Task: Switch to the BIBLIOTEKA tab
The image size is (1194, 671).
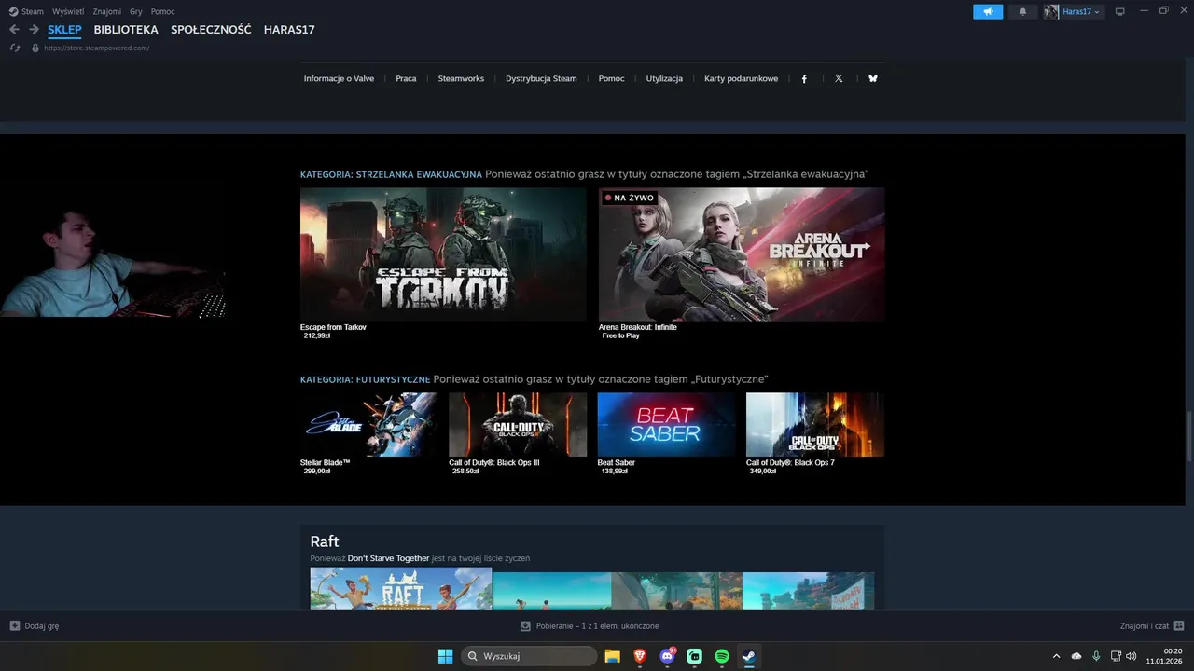Action: point(126,30)
